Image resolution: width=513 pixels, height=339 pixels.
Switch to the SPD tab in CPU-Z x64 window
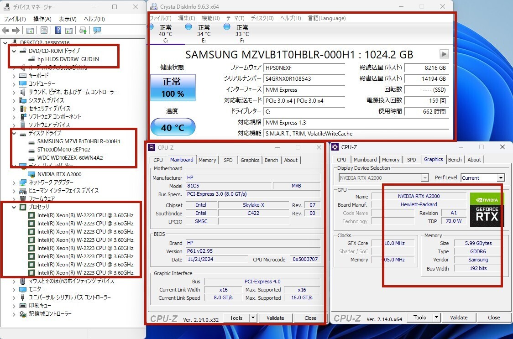[412, 160]
